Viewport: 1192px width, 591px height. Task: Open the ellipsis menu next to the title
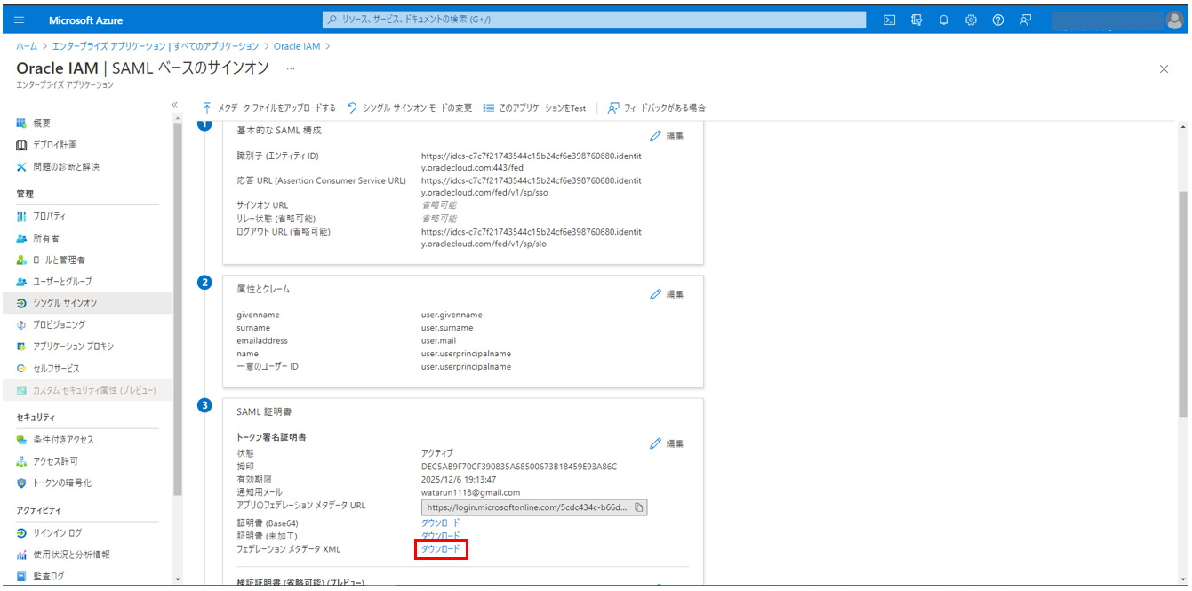point(290,68)
